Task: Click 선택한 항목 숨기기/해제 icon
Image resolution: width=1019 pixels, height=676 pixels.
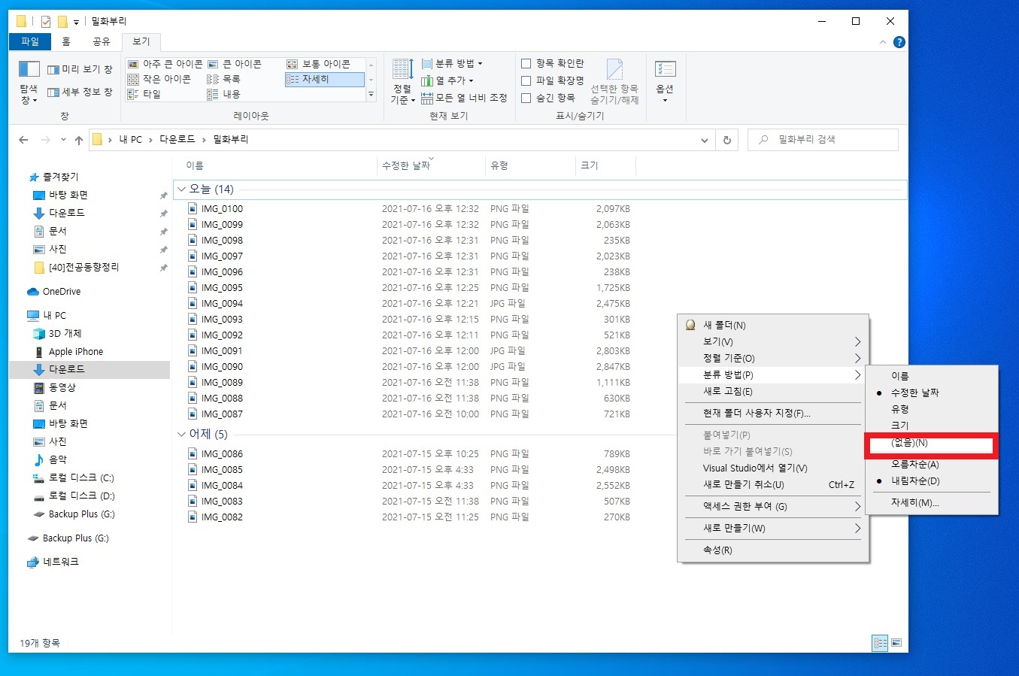Action: click(x=614, y=69)
